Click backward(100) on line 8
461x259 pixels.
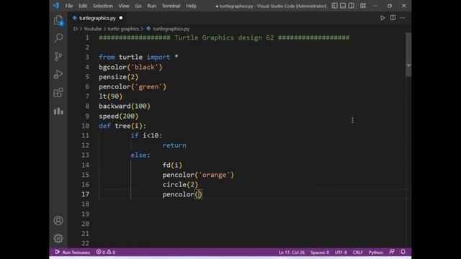coord(125,106)
